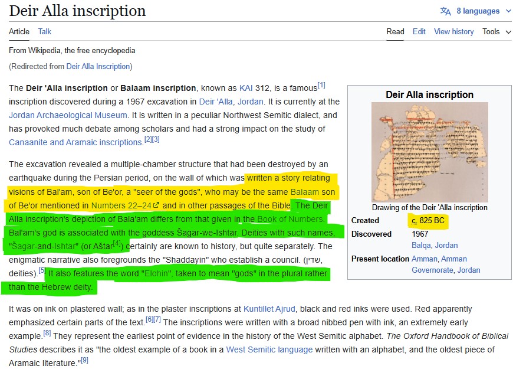Click citation reference [4] after Aštar
The height and width of the screenshot is (379, 513).
[x=117, y=243]
